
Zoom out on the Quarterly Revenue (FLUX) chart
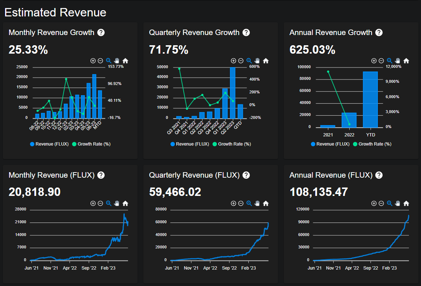[x=241, y=204]
